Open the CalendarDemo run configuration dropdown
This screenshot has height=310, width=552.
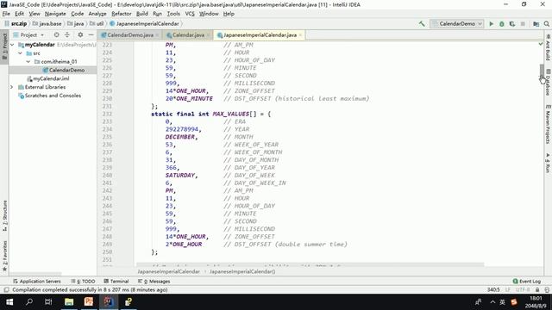(x=456, y=23)
